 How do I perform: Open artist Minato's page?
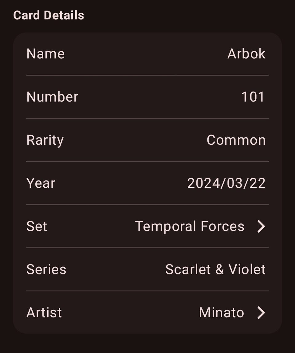(221, 313)
